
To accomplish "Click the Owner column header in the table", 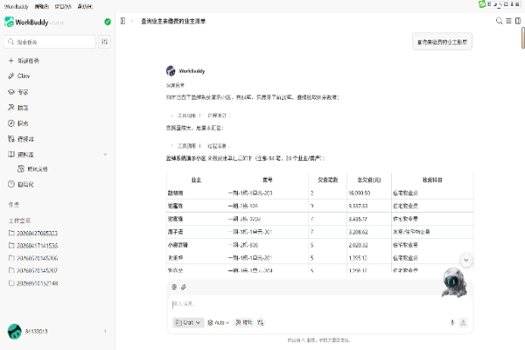I will click(196, 180).
